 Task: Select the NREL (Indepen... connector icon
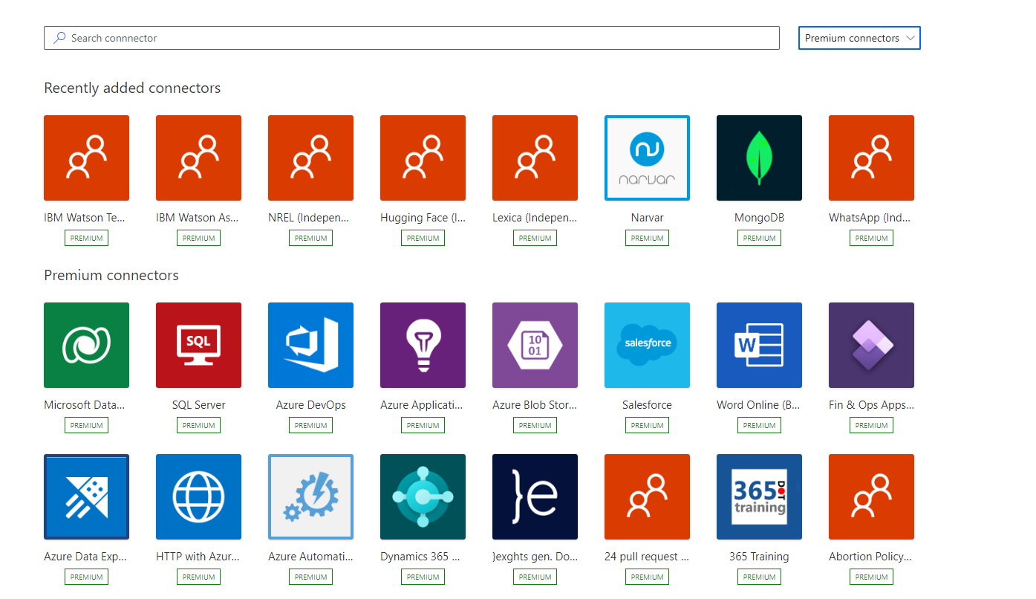pyautogui.click(x=310, y=158)
